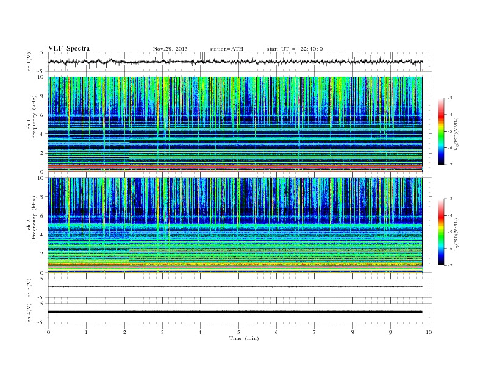This screenshot has height=373, width=483.
Task: Click the '-5' value on ch.2 colorbar
Action: (449, 232)
